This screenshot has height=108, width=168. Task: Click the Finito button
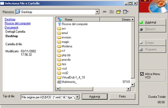point(122,97)
